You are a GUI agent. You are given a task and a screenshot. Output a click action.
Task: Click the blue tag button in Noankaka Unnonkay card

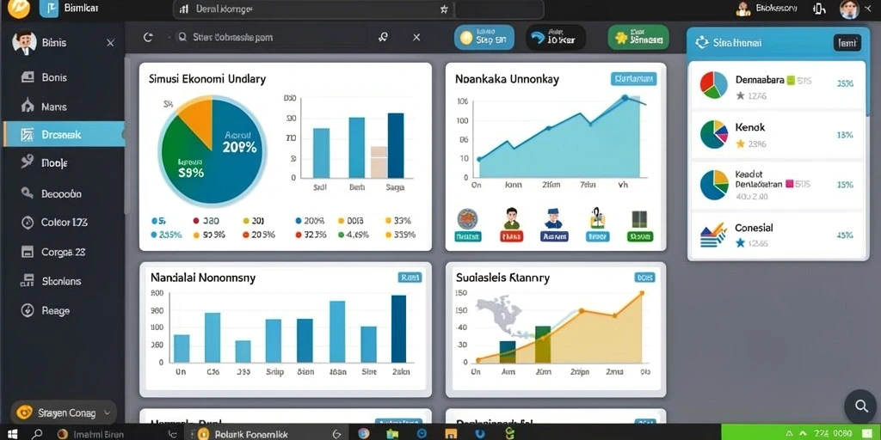click(x=633, y=79)
